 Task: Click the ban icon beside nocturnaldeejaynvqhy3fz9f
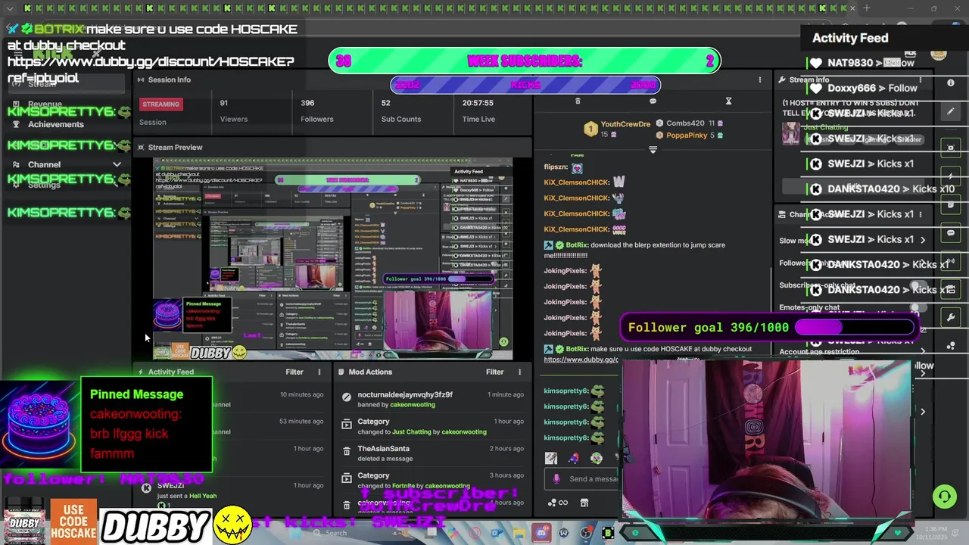click(347, 396)
